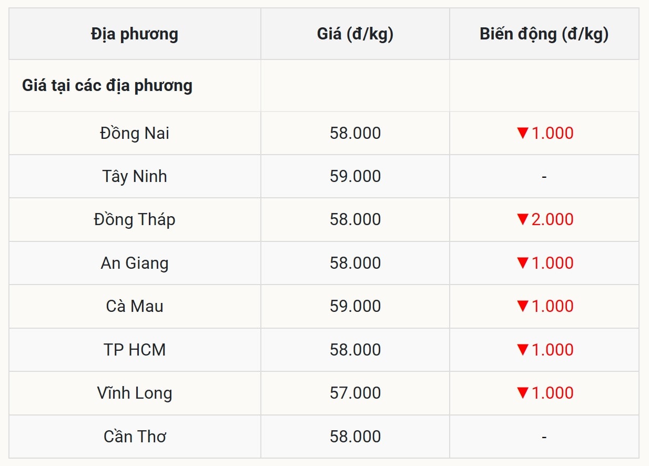
Task: Click the red down arrow in Đồng Nai row
Action: [522, 133]
